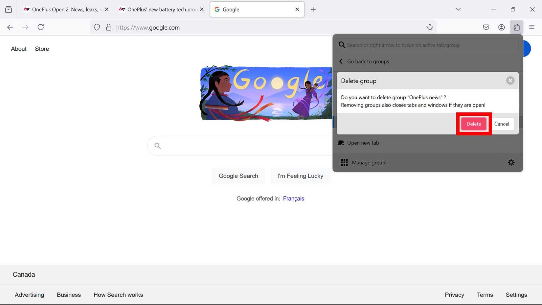This screenshot has height=305, width=542.
Task: View site information via padlock icon
Action: click(x=109, y=27)
